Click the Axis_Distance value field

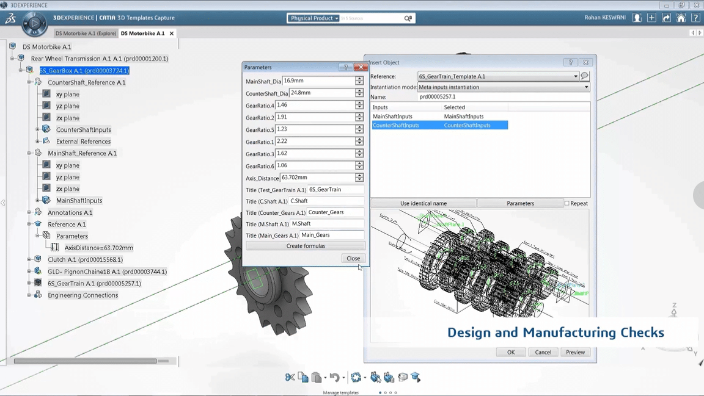click(317, 178)
